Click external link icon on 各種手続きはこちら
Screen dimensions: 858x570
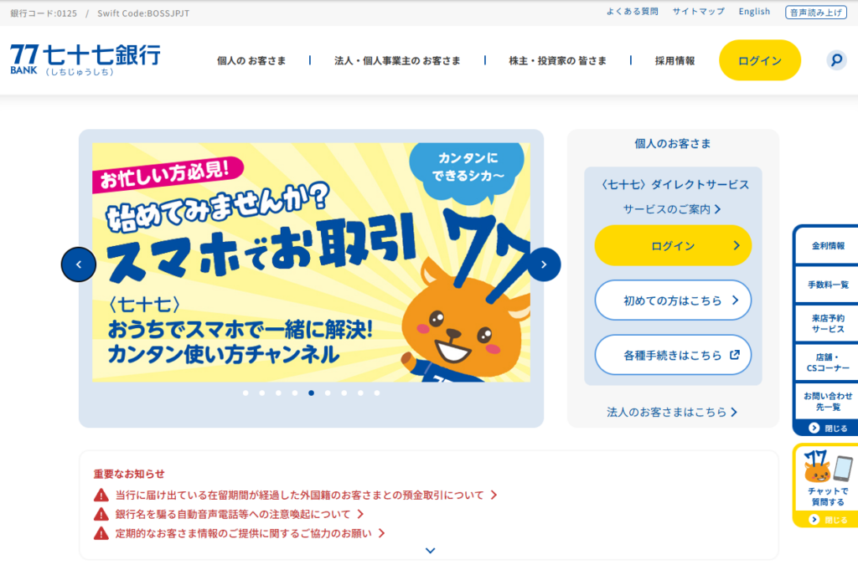[735, 355]
